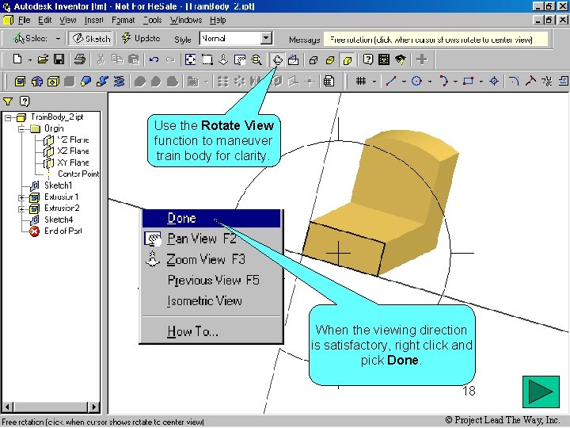Open the help question-mark toolbar icon
The height and width of the screenshot is (428, 570).
(367, 59)
